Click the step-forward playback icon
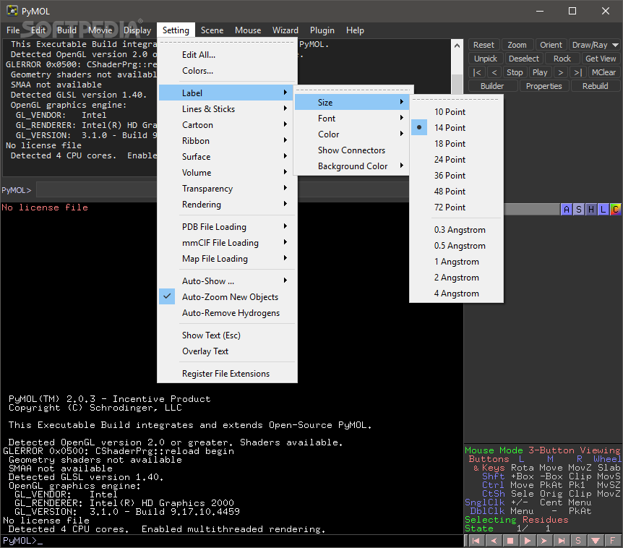 tap(544, 541)
